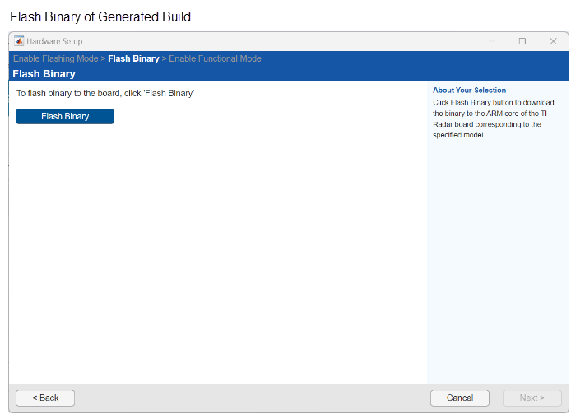571x414 pixels.
Task: Select the bold Flash Binary breadcrumb step
Action: [x=133, y=59]
